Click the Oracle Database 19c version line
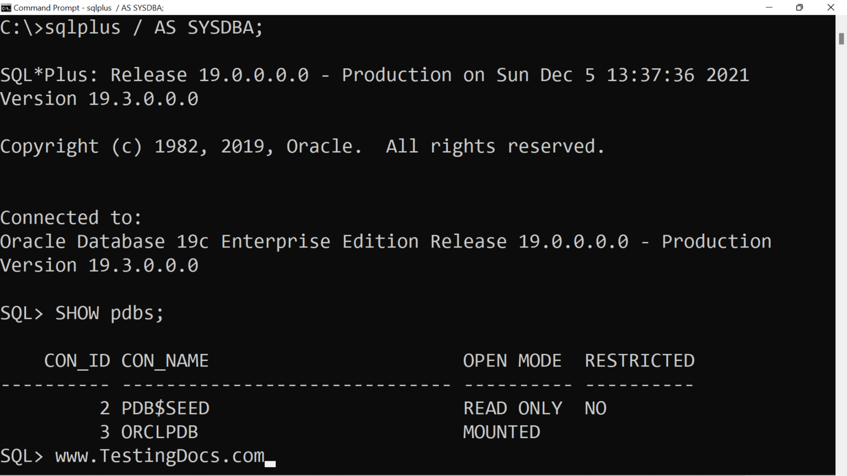This screenshot has height=476, width=847. [385, 241]
